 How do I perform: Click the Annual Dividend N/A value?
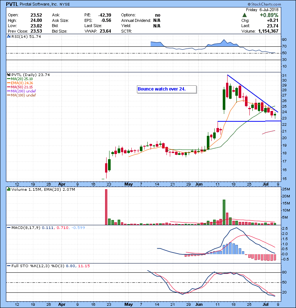tap(157, 20)
